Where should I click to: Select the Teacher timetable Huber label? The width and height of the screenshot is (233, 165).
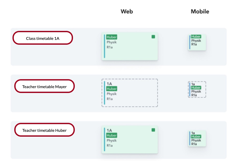(44, 130)
